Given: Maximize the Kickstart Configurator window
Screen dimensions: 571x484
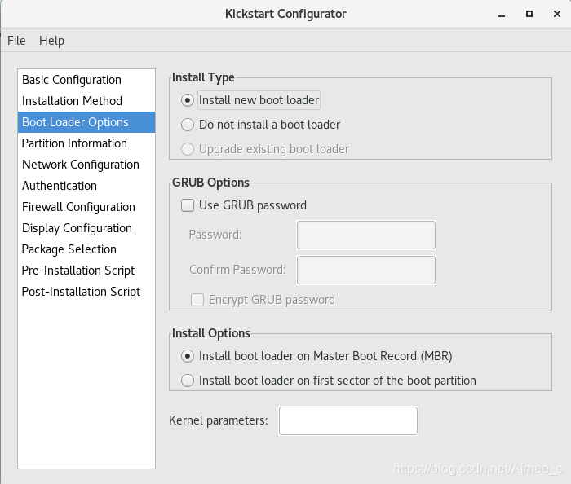Looking at the screenshot, I should (529, 14).
